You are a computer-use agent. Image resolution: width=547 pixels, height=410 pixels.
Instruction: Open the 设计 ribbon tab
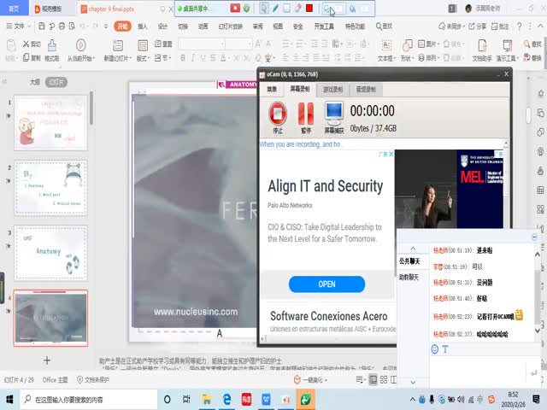click(162, 26)
